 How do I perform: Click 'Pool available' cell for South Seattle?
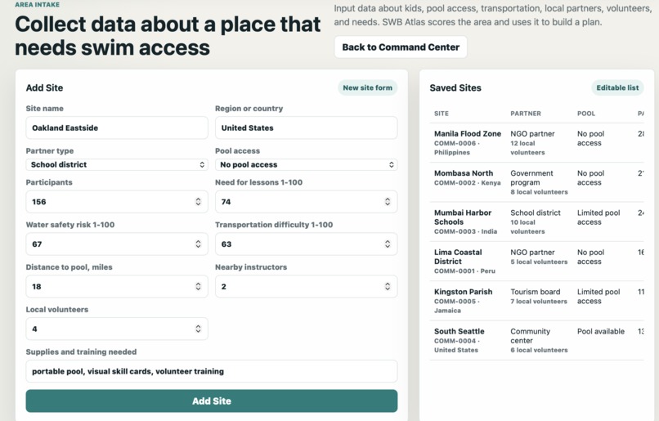coord(601,331)
